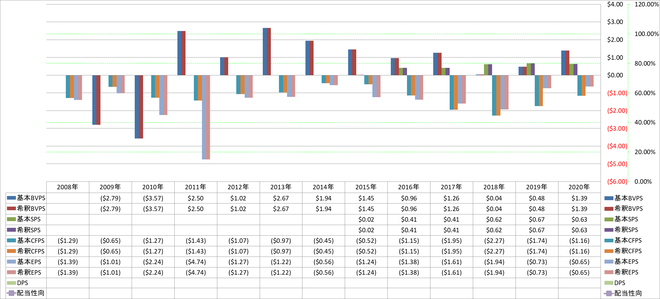Select the 2013年 基本BVPS blue bar
The width and height of the screenshot is (660, 299).
265,52
